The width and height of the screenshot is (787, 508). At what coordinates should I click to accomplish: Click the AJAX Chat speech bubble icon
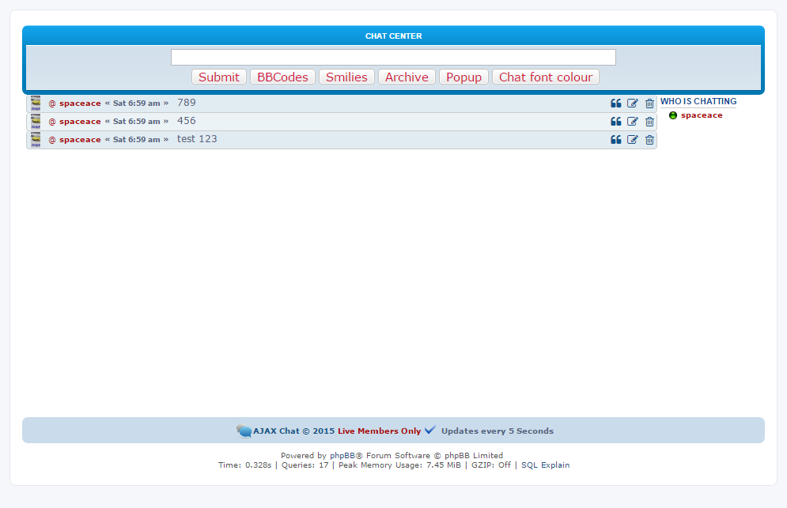click(244, 431)
